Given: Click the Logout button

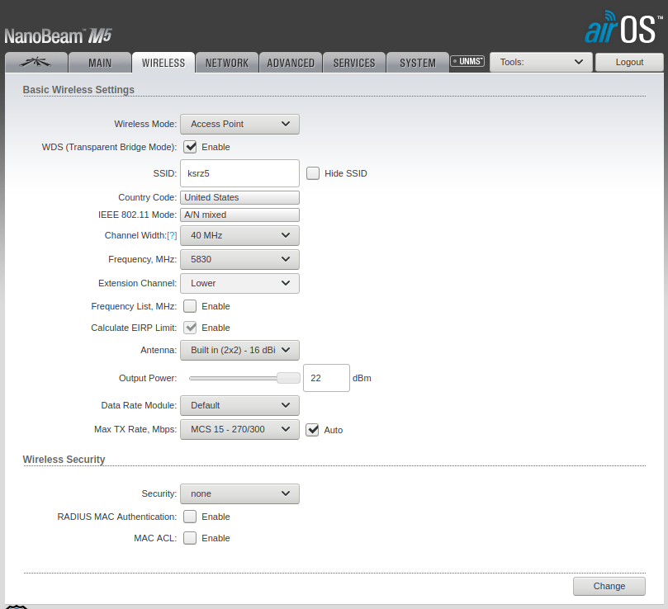Looking at the screenshot, I should pyautogui.click(x=629, y=62).
